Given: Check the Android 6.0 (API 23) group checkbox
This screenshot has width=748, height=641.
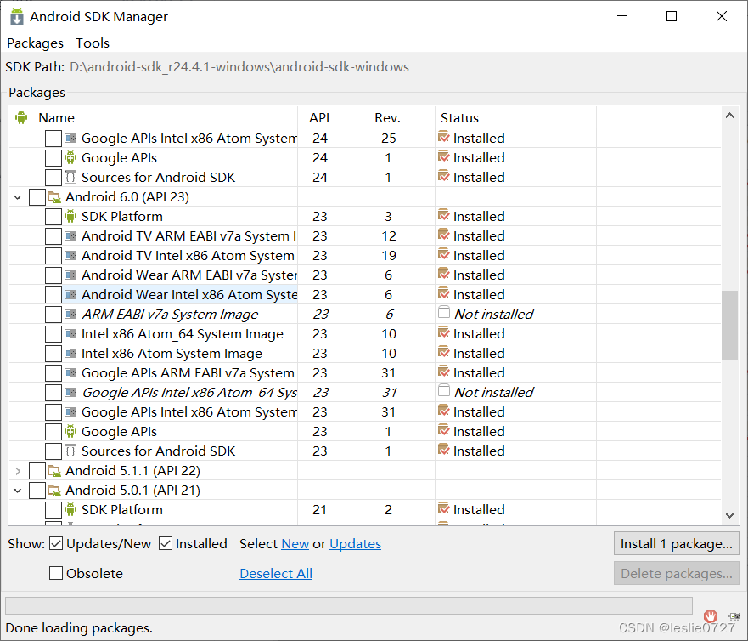Looking at the screenshot, I should click(x=37, y=196).
